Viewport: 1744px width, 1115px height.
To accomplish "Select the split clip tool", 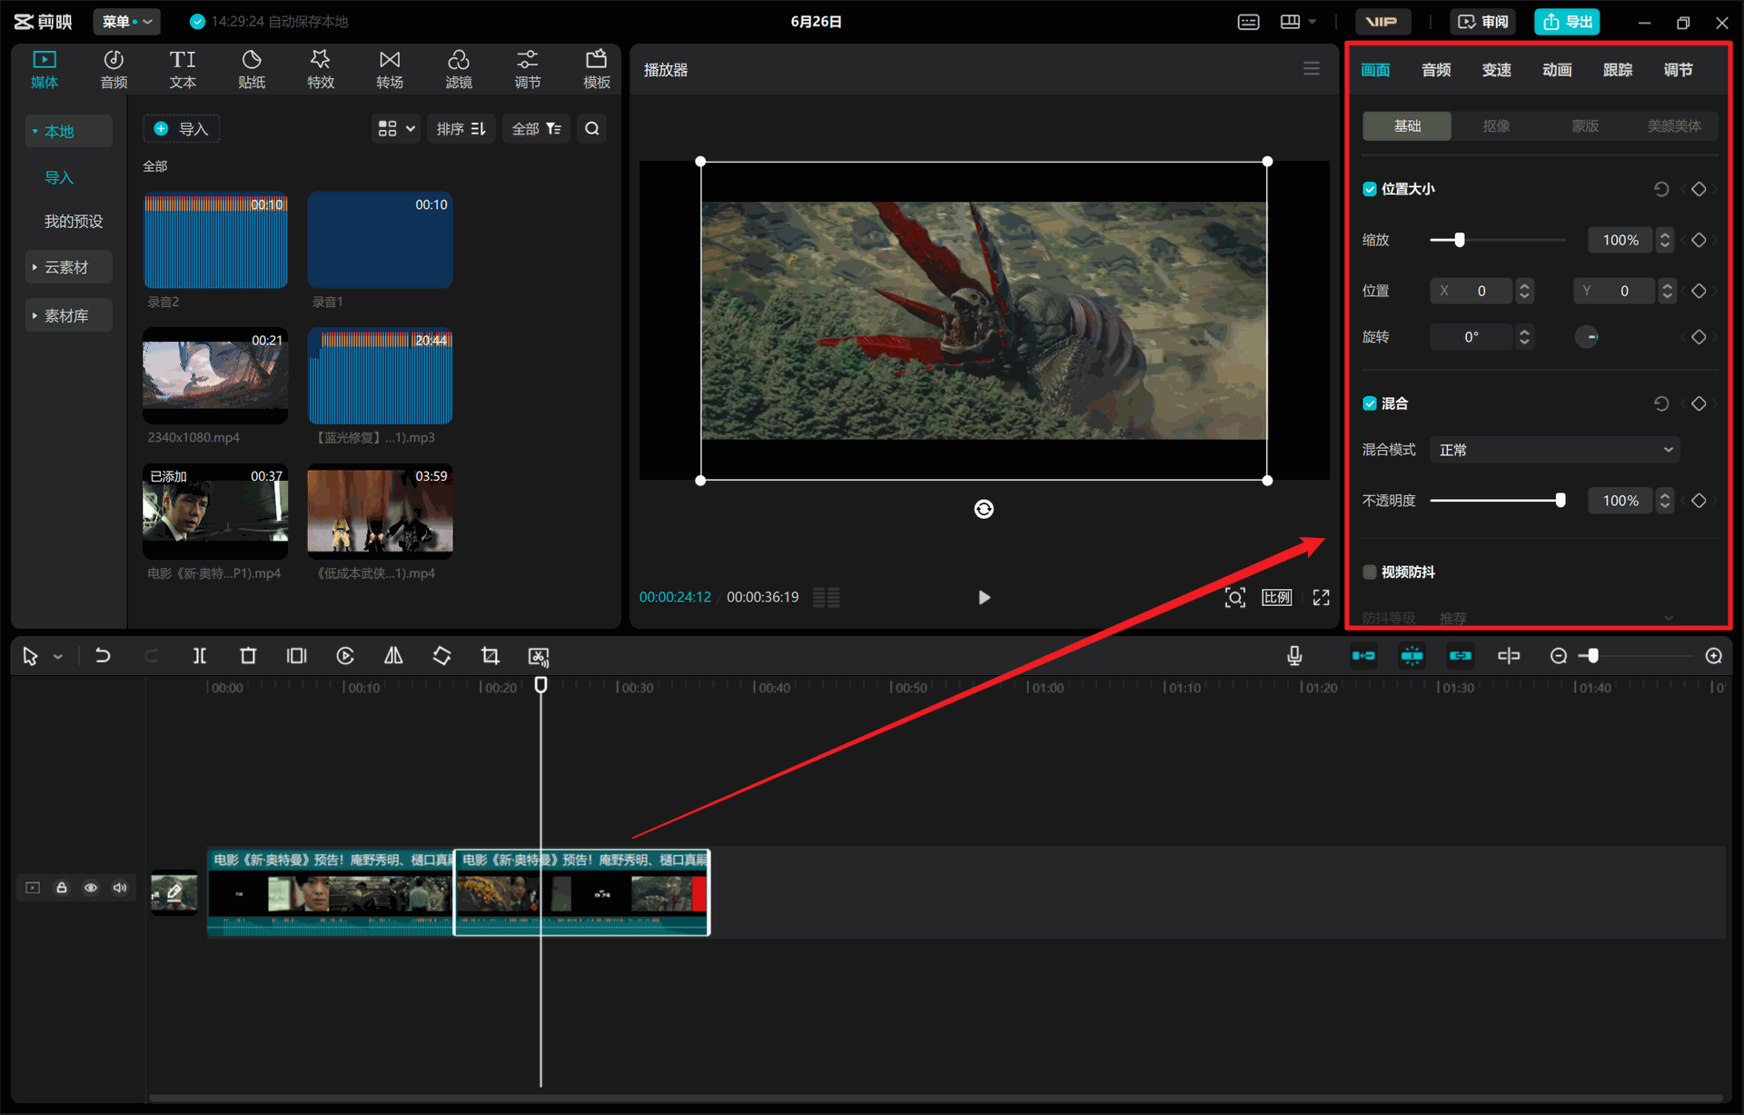I will coord(200,656).
